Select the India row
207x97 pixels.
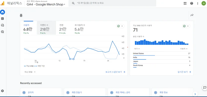coord(161,58)
